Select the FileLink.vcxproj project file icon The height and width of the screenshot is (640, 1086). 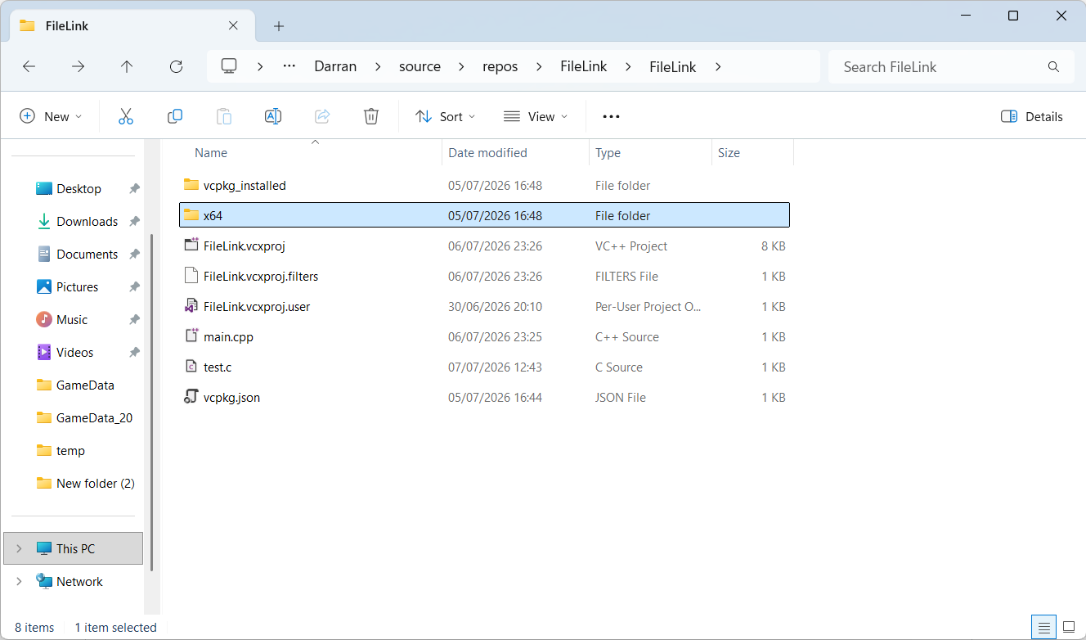click(191, 246)
